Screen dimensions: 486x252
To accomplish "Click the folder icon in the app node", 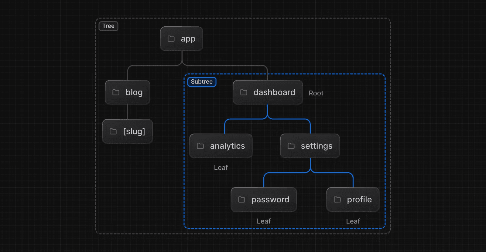I will [x=171, y=39].
